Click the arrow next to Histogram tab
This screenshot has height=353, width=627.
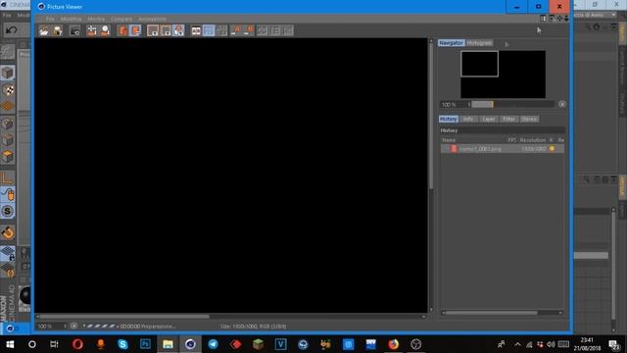506,44
